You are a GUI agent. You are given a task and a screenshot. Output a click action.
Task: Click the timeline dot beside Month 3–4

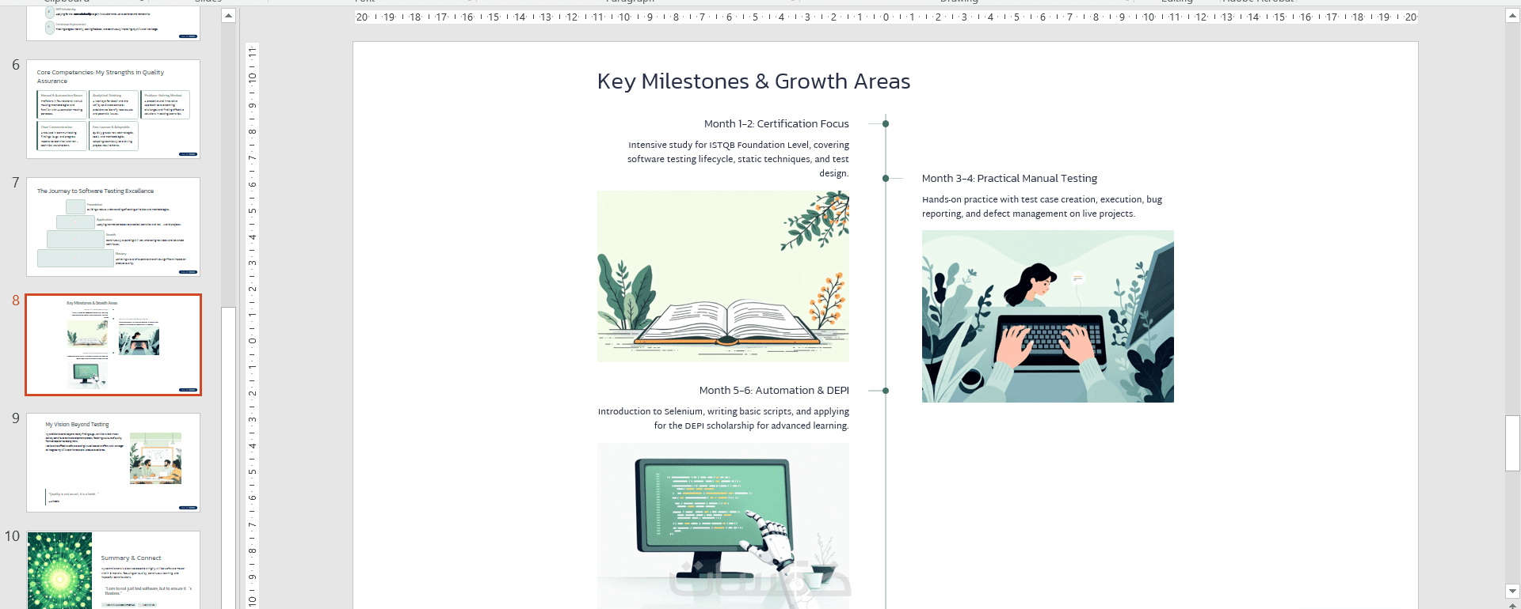pos(886,178)
